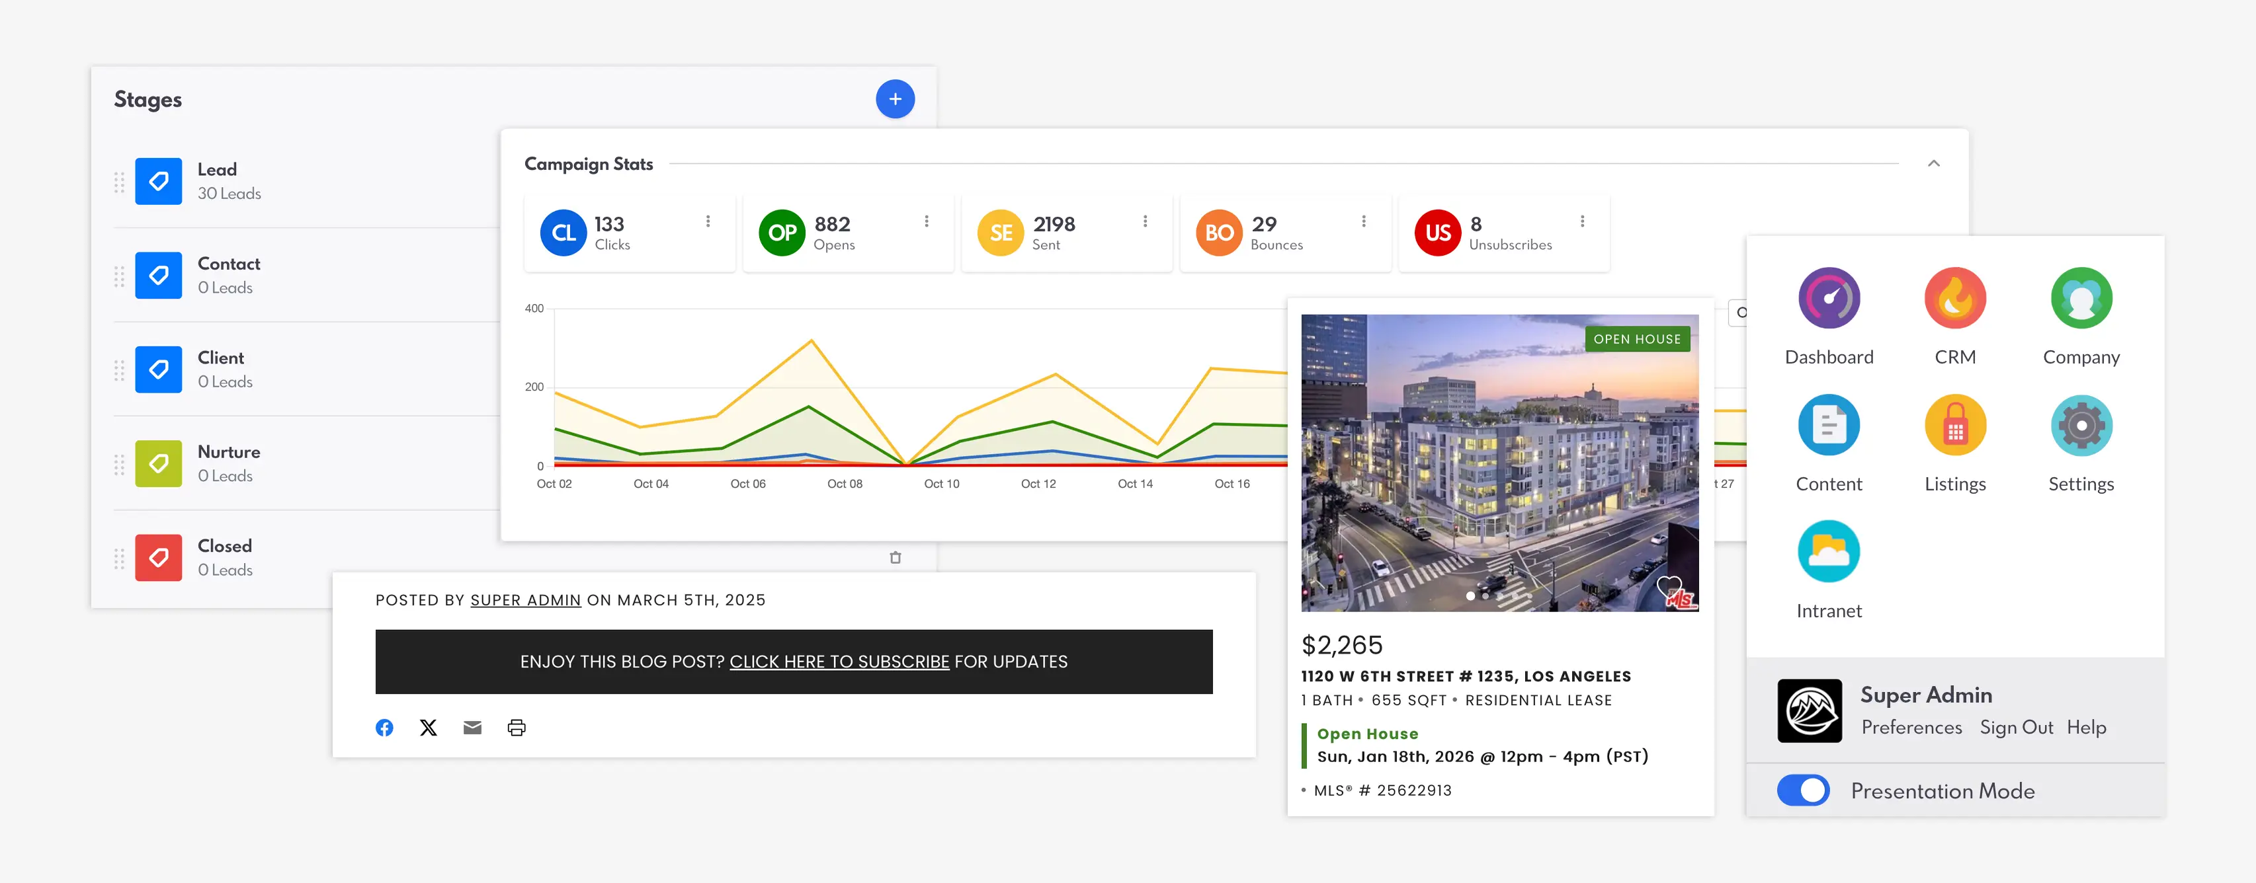Select the Nurture stage

pyautogui.click(x=229, y=453)
